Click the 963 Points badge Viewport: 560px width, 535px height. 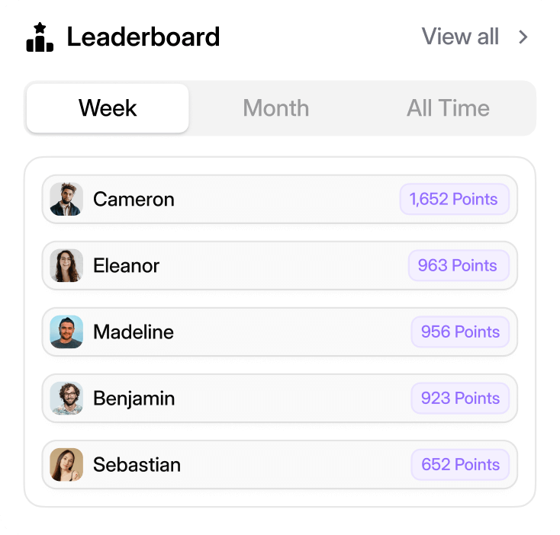[458, 266]
